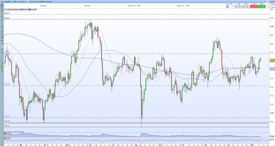This screenshot has height=146, width=275.
Task: Toggle the green check next to Price legend
Action: point(7,9)
